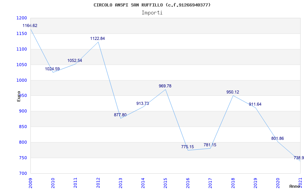Screen dimensions: 304x190
Task: Click the 2015 x-axis label
Action: tap(166, 183)
